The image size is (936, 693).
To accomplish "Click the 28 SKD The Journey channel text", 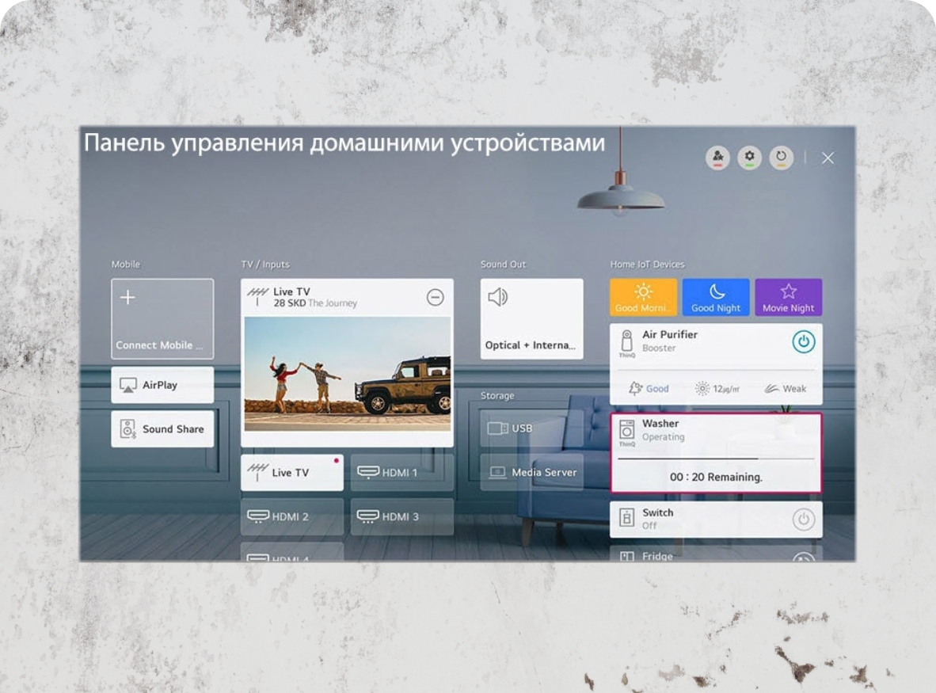I will pos(315,303).
